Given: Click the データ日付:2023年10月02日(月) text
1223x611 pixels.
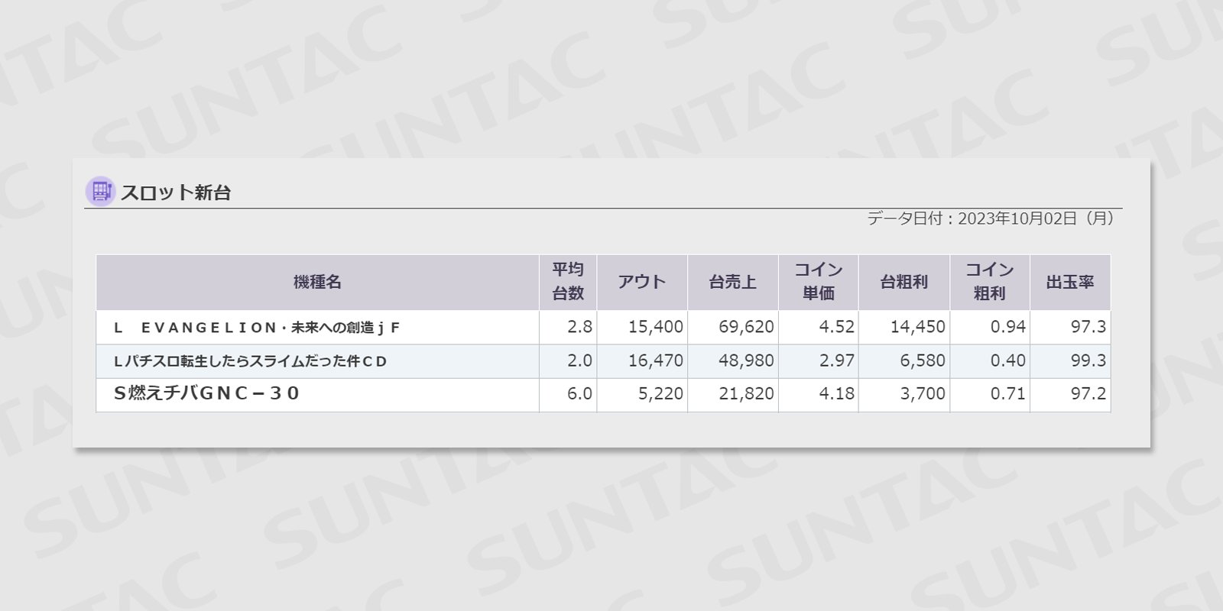Looking at the screenshot, I should 991,218.
